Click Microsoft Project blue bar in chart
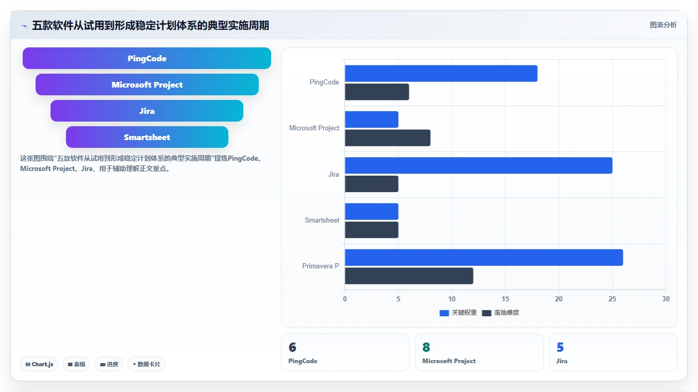This screenshot has width=698, height=392. coord(372,120)
